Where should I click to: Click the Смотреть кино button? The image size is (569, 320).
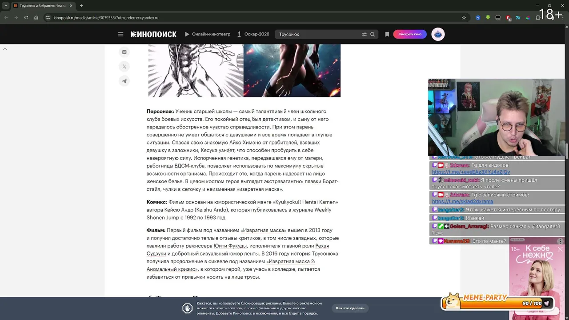(x=410, y=34)
